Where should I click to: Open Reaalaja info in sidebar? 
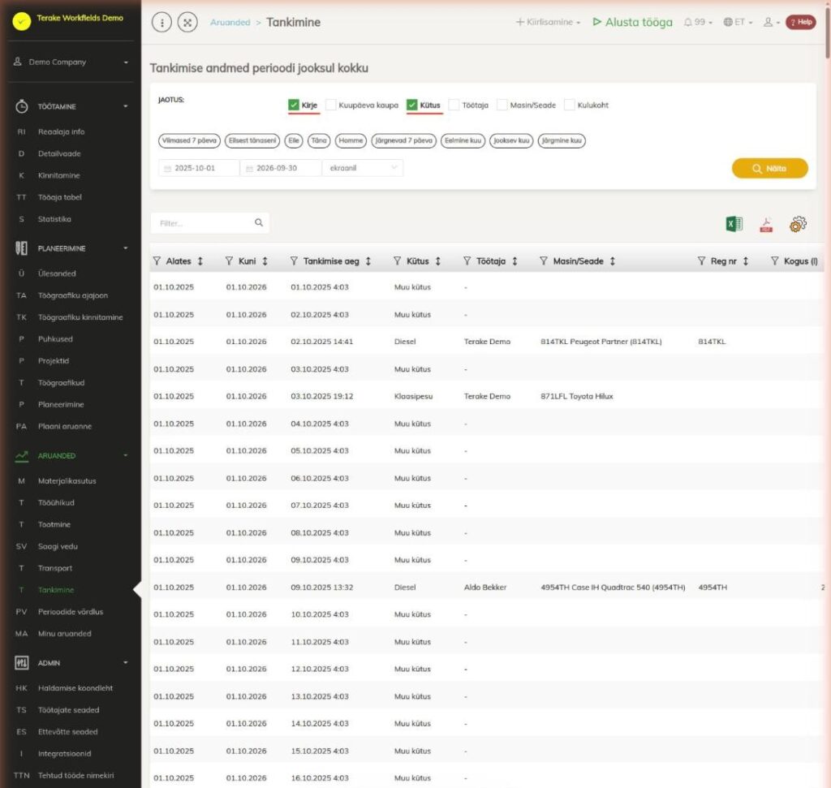pyautogui.click(x=61, y=131)
